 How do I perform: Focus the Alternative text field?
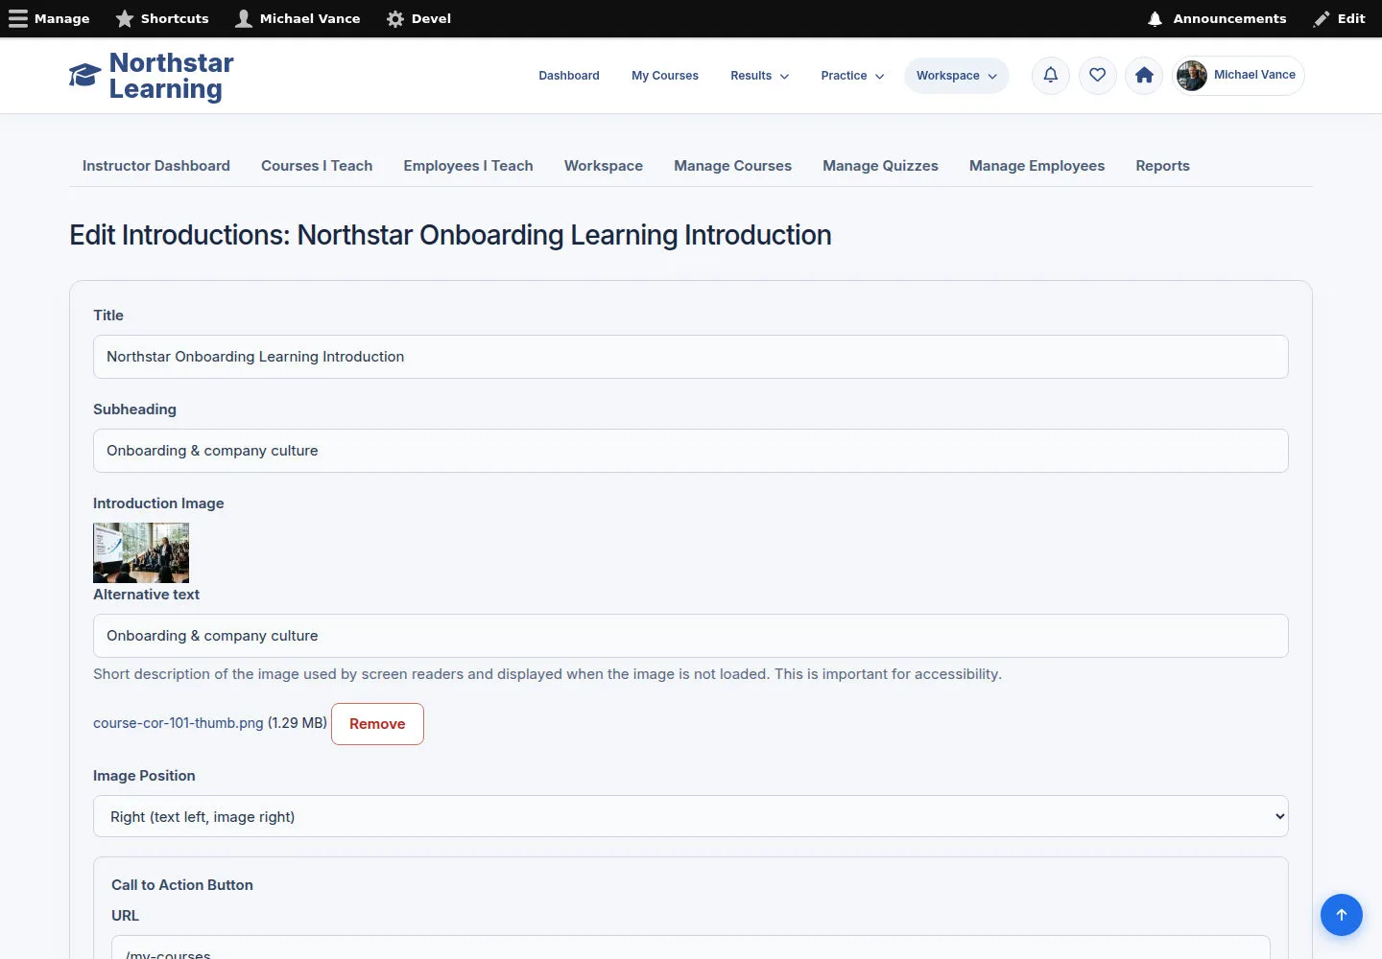691,636
